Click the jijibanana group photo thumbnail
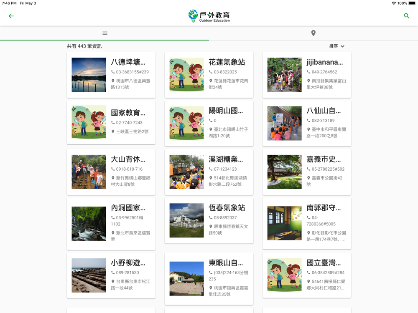This screenshot has height=313, width=418. (x=284, y=75)
